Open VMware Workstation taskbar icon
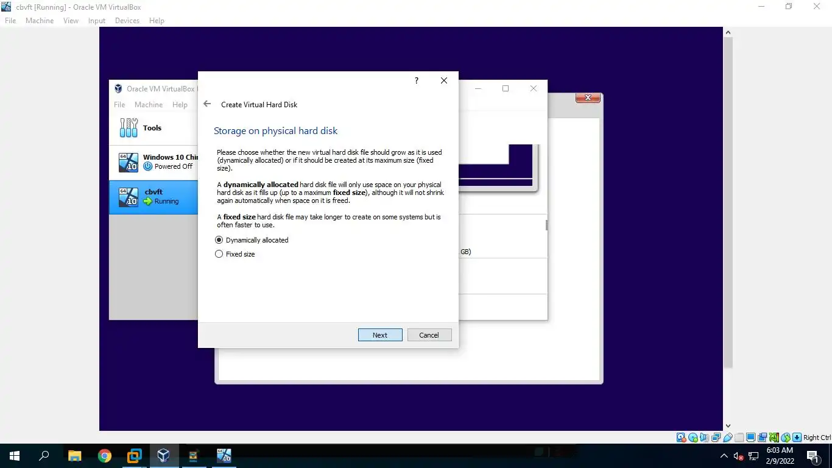 (x=134, y=455)
